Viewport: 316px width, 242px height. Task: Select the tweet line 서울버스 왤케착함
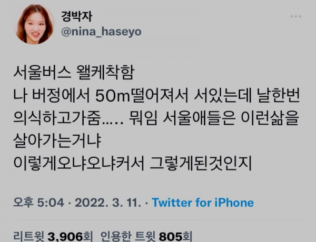(74, 73)
